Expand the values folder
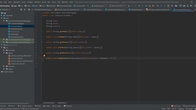Image resolution: width=196 pixels, height=110 pixels. (4, 69)
